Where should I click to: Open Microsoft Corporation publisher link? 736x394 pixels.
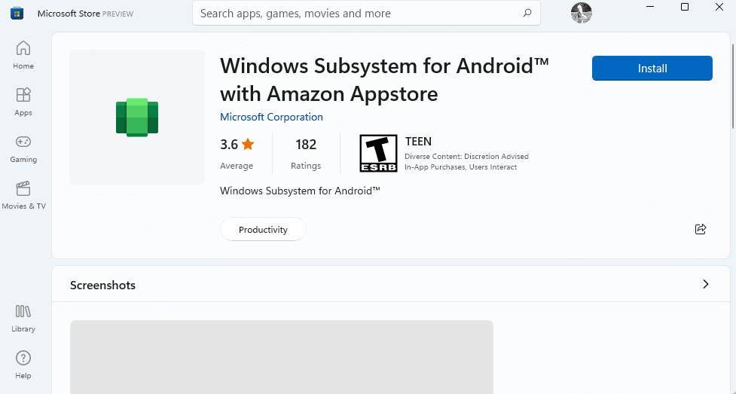pos(271,117)
